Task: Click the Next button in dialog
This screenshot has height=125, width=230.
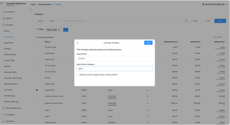Action: point(148,43)
